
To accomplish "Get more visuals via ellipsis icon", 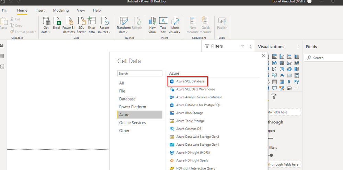I will tap(297, 88).
